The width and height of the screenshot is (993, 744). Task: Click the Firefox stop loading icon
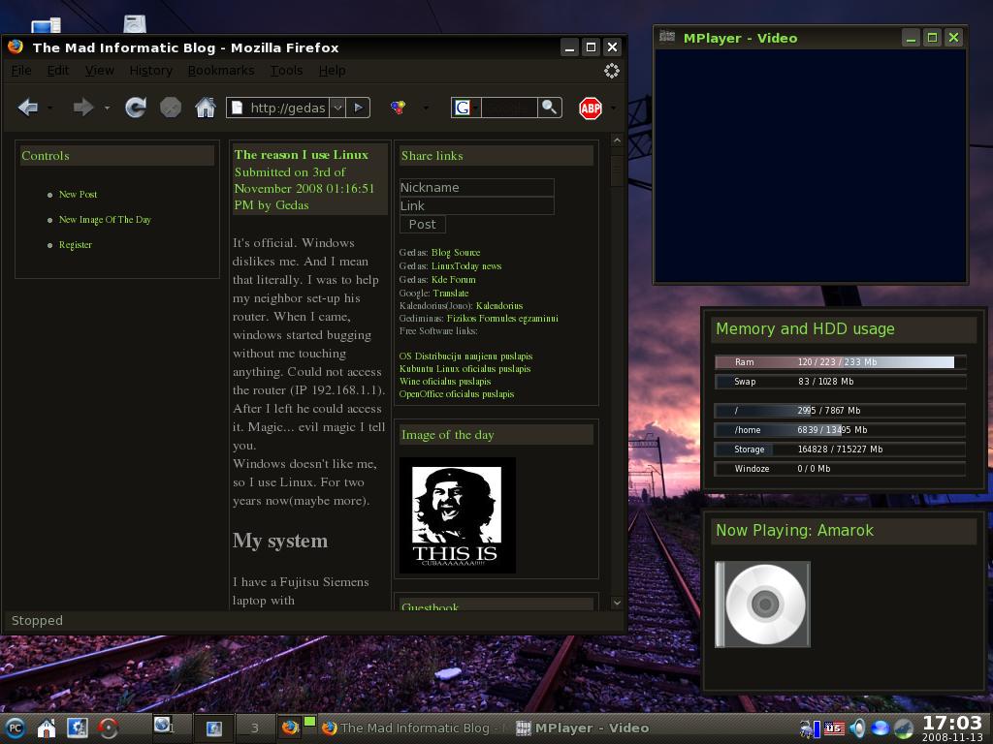171,108
